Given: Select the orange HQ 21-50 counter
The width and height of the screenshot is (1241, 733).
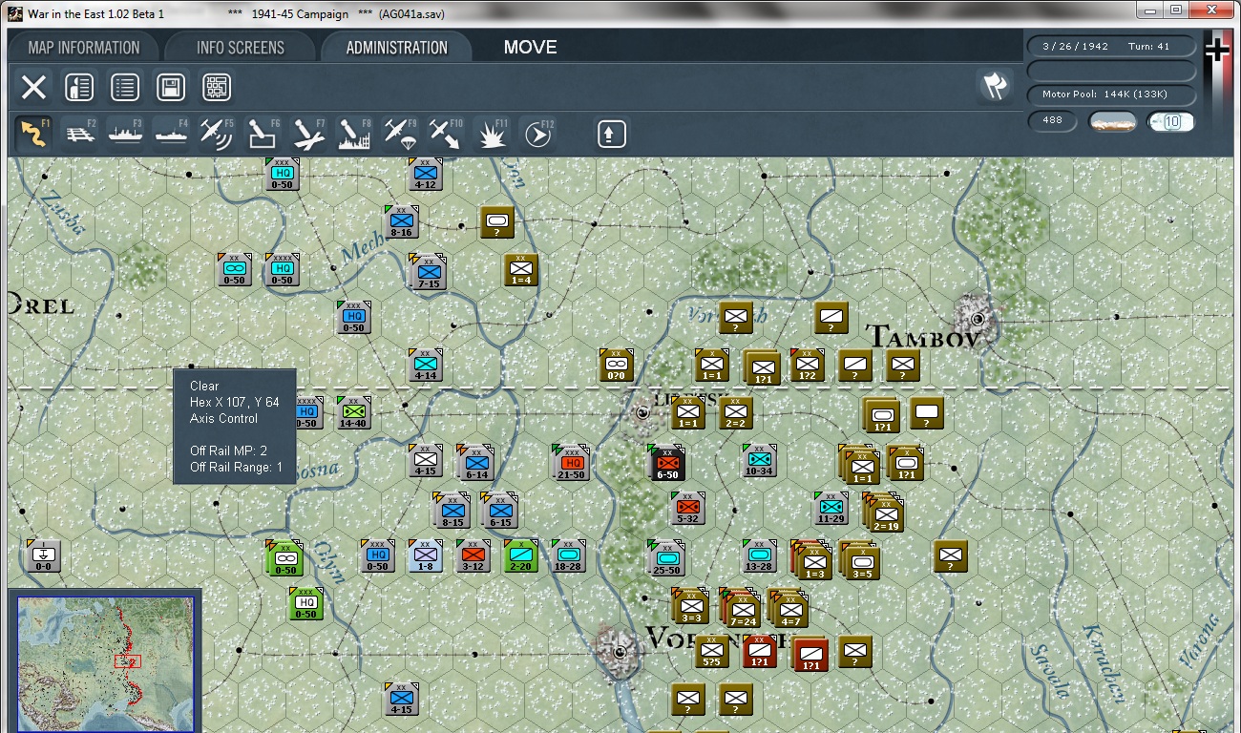Looking at the screenshot, I should 570,463.
